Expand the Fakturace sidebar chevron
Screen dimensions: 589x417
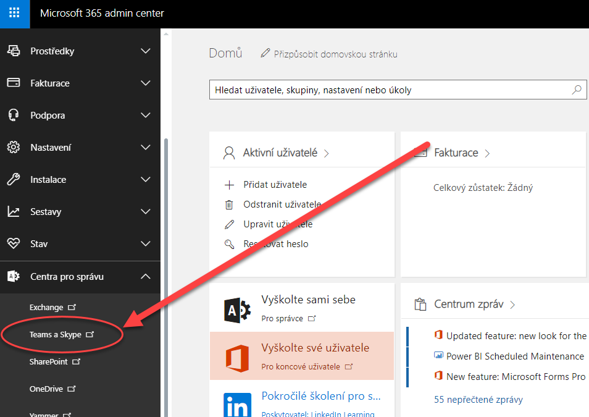[x=145, y=83]
